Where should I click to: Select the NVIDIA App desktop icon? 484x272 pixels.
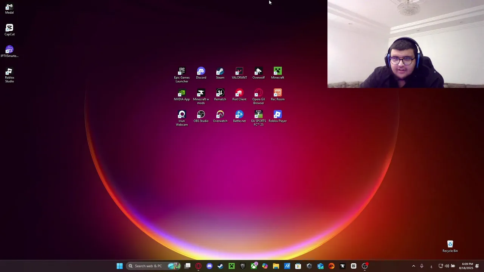pyautogui.click(x=182, y=95)
